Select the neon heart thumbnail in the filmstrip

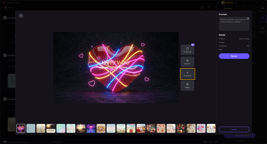click(x=21, y=128)
